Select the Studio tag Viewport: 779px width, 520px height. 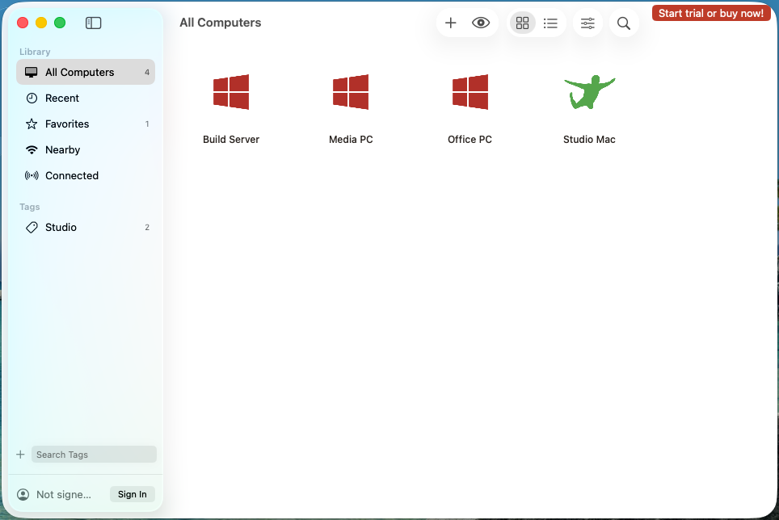click(x=86, y=227)
